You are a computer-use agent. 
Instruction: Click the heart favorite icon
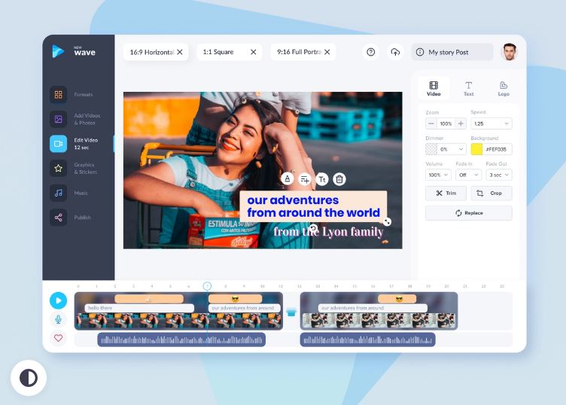coord(58,338)
